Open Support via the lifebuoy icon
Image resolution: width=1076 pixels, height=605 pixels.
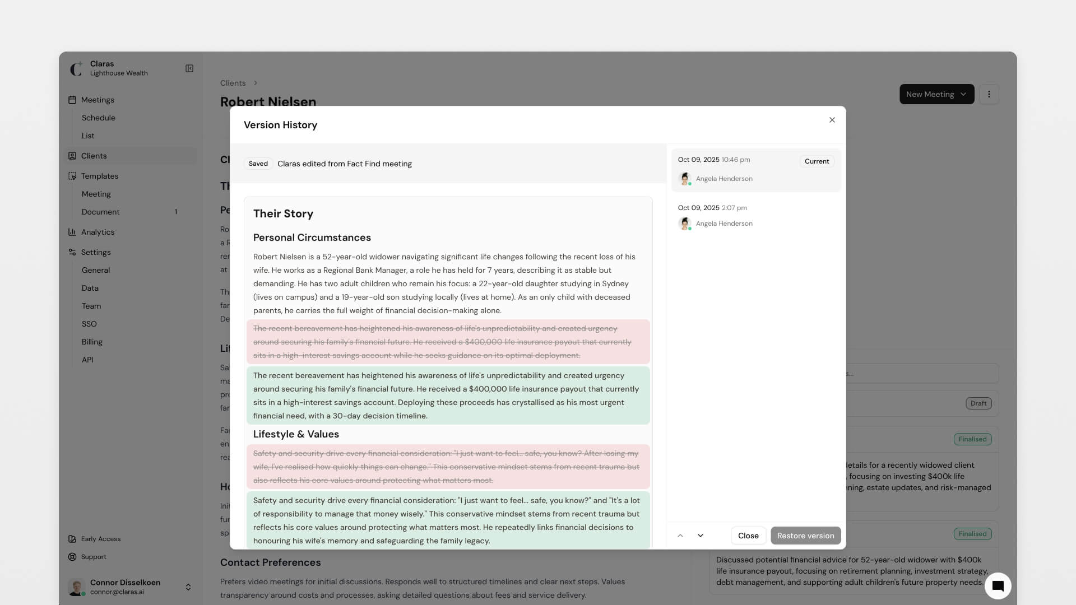(x=72, y=557)
